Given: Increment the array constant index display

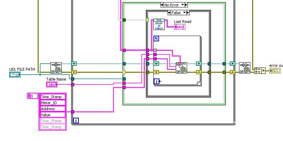Looking at the screenshot, I should tap(28, 95).
